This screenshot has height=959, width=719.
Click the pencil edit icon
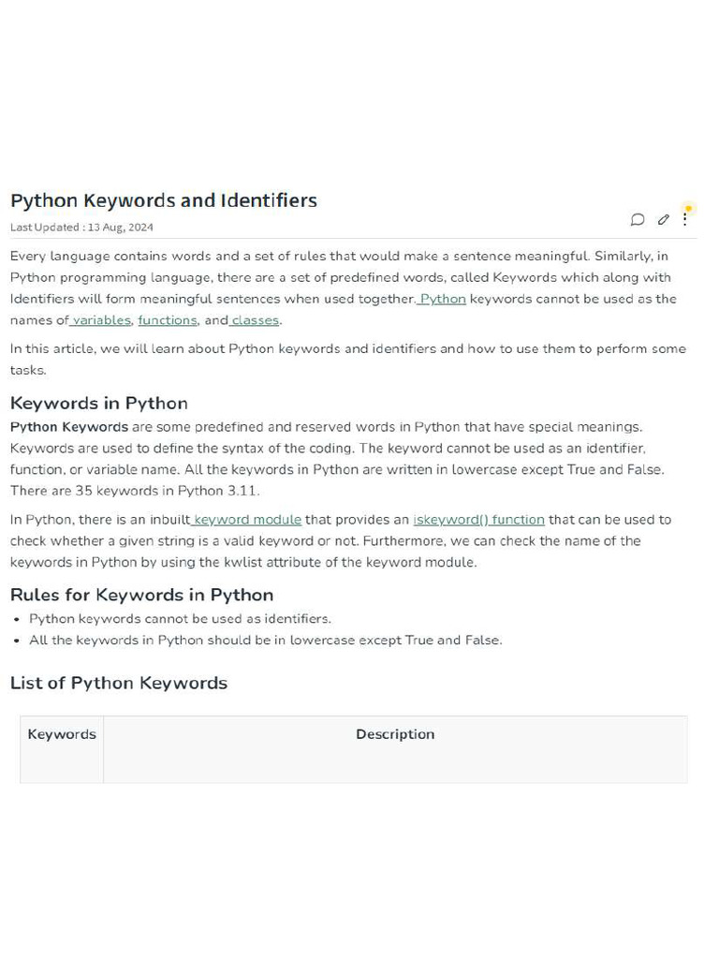pyautogui.click(x=663, y=220)
